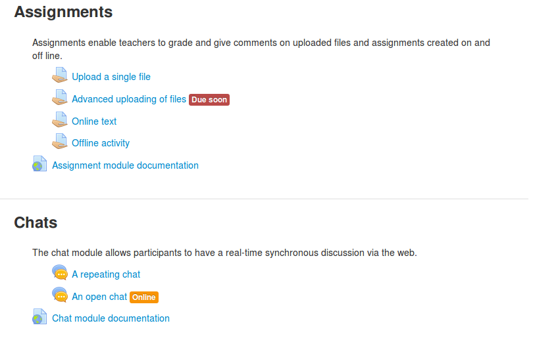Image resolution: width=533 pixels, height=340 pixels.
Task: Click the Assignments section heading
Action: click(63, 12)
